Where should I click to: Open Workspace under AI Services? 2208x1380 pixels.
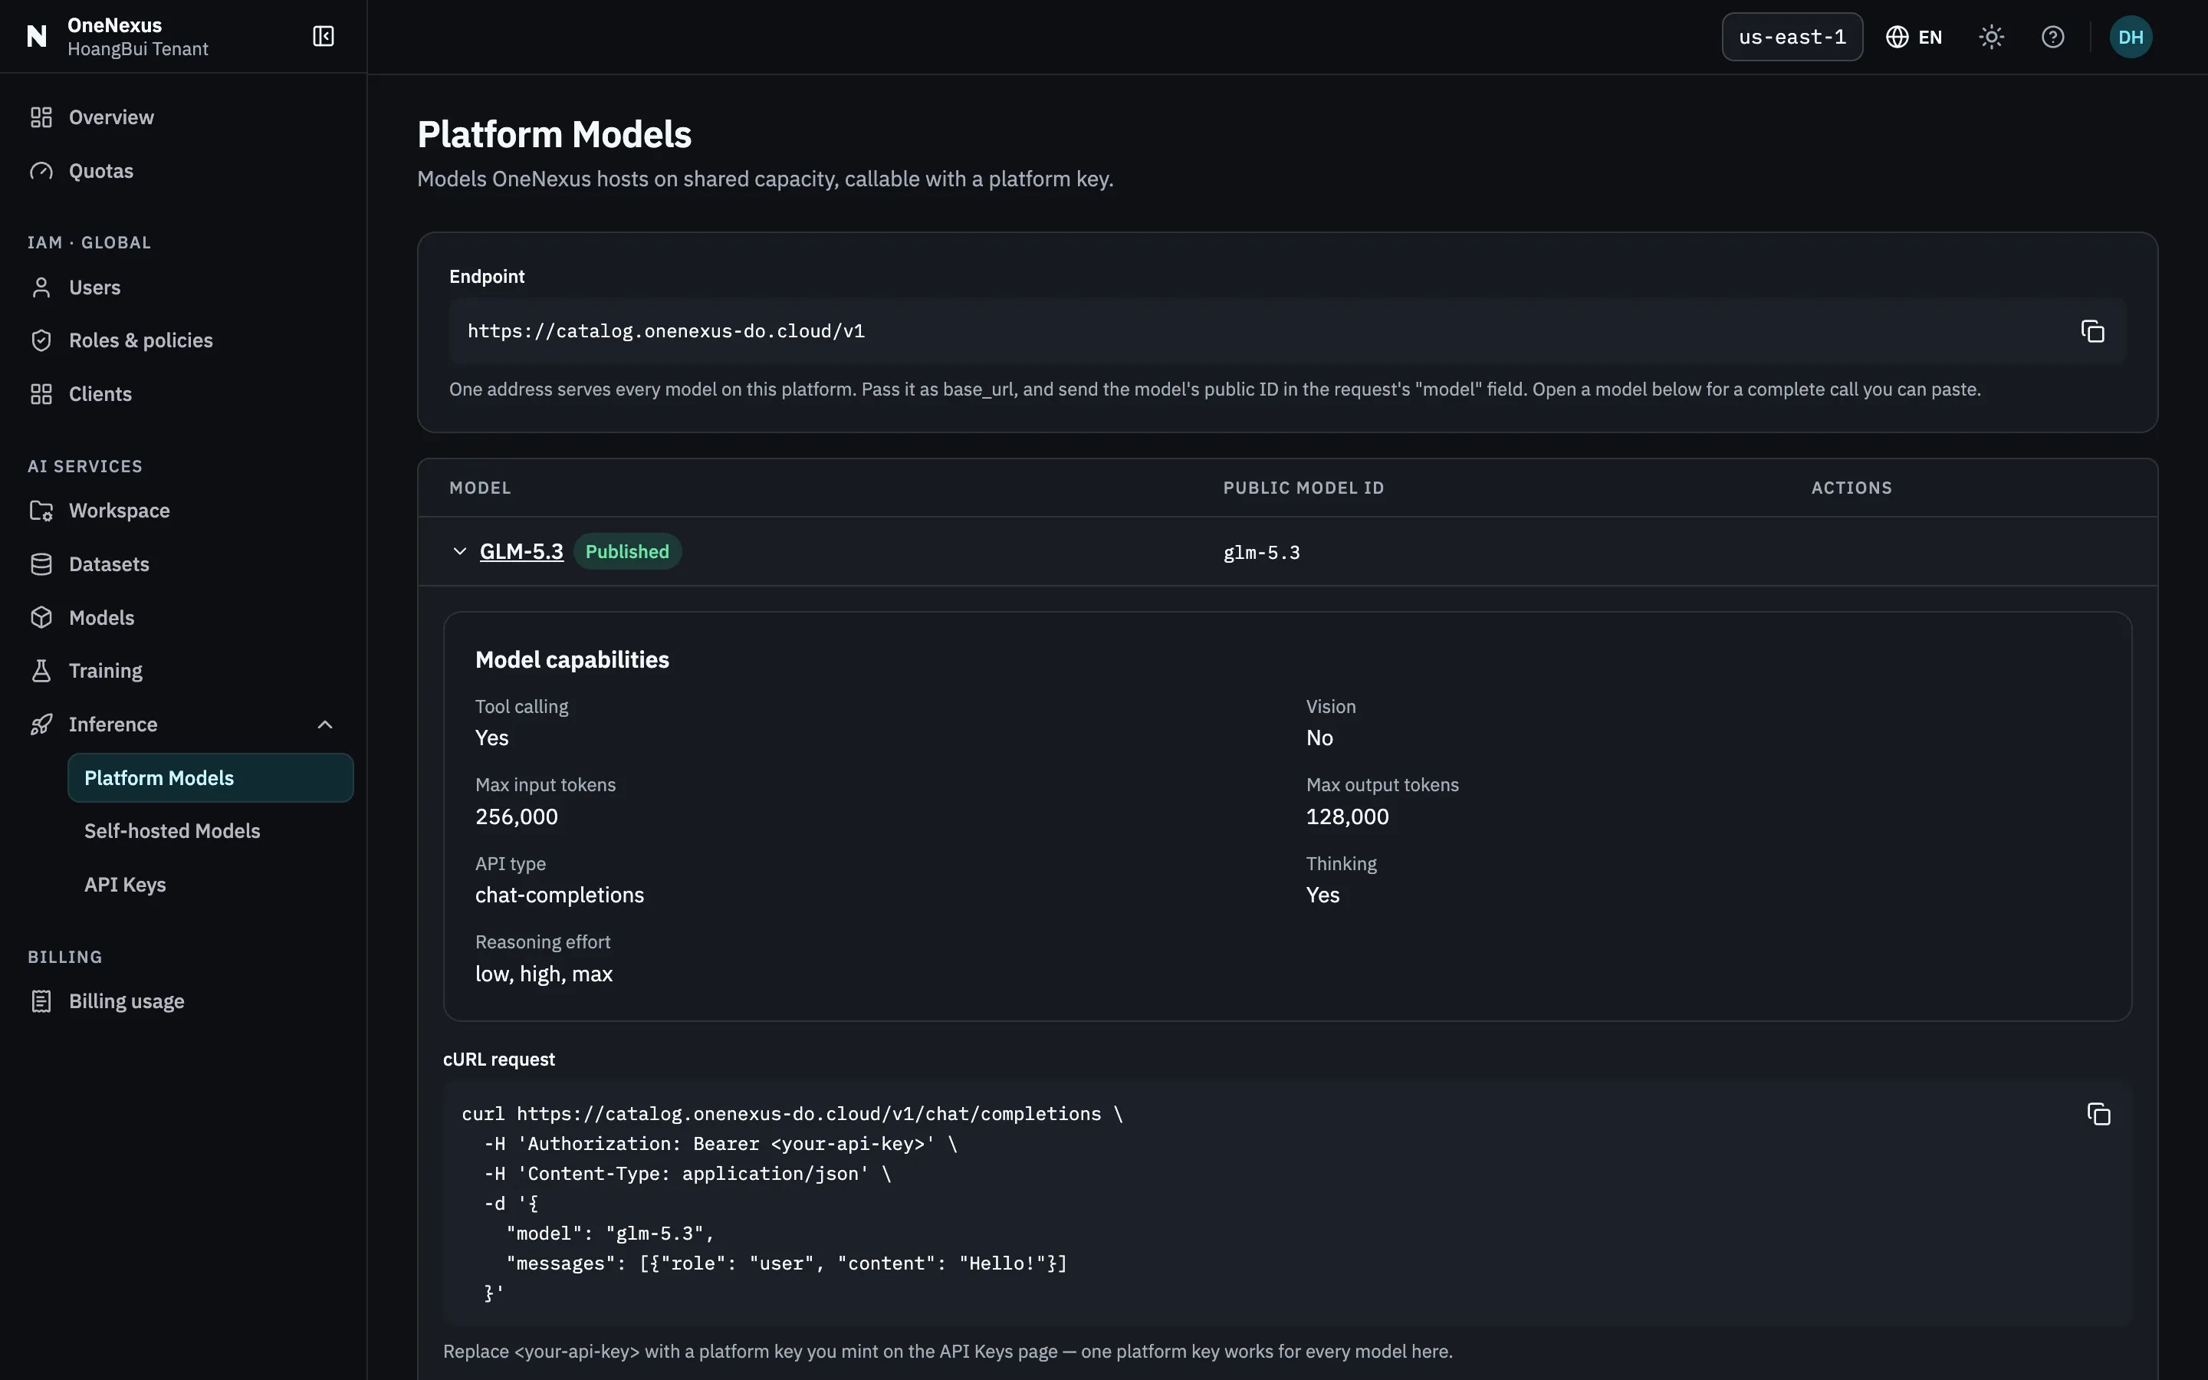pyautogui.click(x=120, y=511)
